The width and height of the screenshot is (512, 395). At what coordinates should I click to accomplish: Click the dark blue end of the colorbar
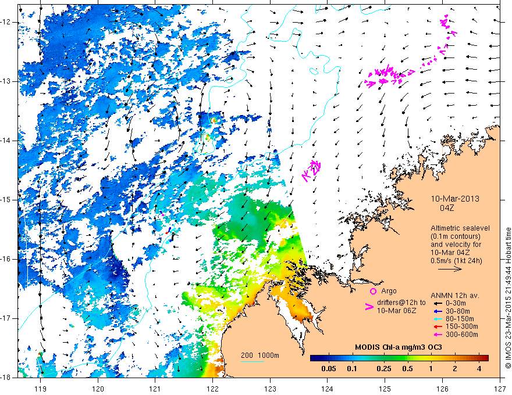coord(314,358)
